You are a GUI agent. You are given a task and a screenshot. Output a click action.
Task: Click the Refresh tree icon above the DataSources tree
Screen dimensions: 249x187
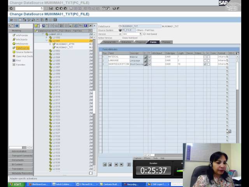point(43,26)
